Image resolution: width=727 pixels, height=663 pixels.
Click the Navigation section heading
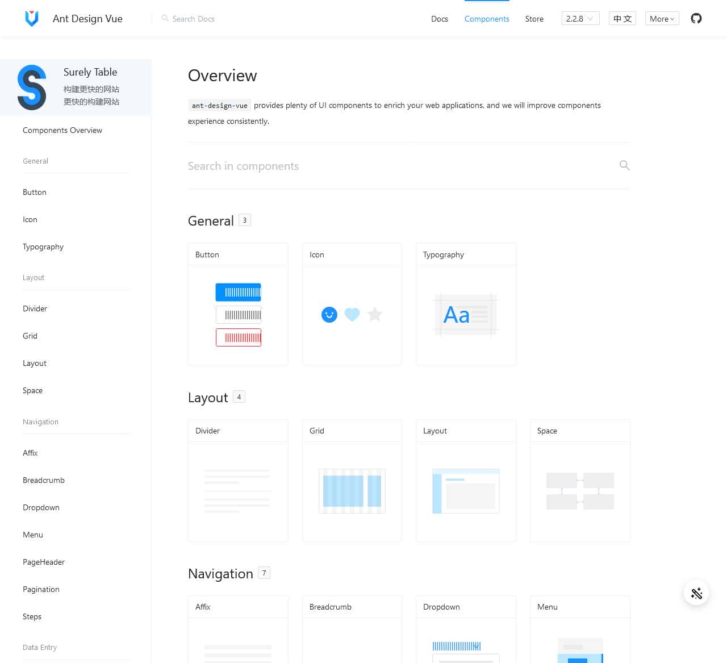(x=220, y=574)
